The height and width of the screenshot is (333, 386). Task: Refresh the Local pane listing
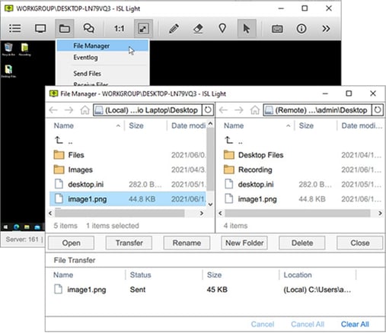coord(208,110)
